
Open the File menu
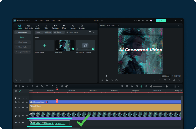tap(36, 21)
